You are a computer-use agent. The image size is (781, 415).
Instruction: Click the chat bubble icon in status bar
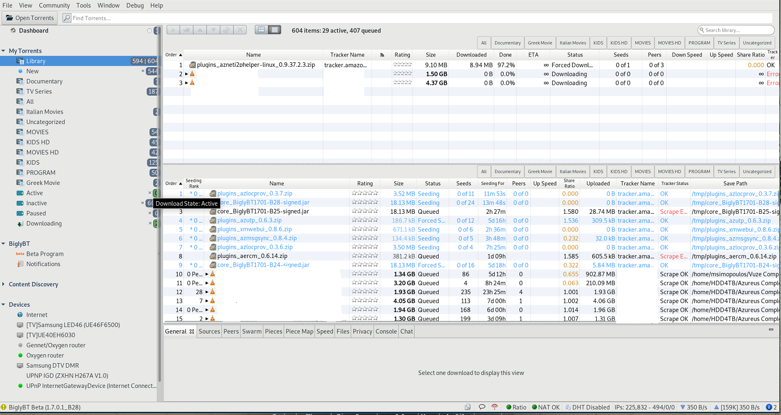pyautogui.click(x=482, y=407)
